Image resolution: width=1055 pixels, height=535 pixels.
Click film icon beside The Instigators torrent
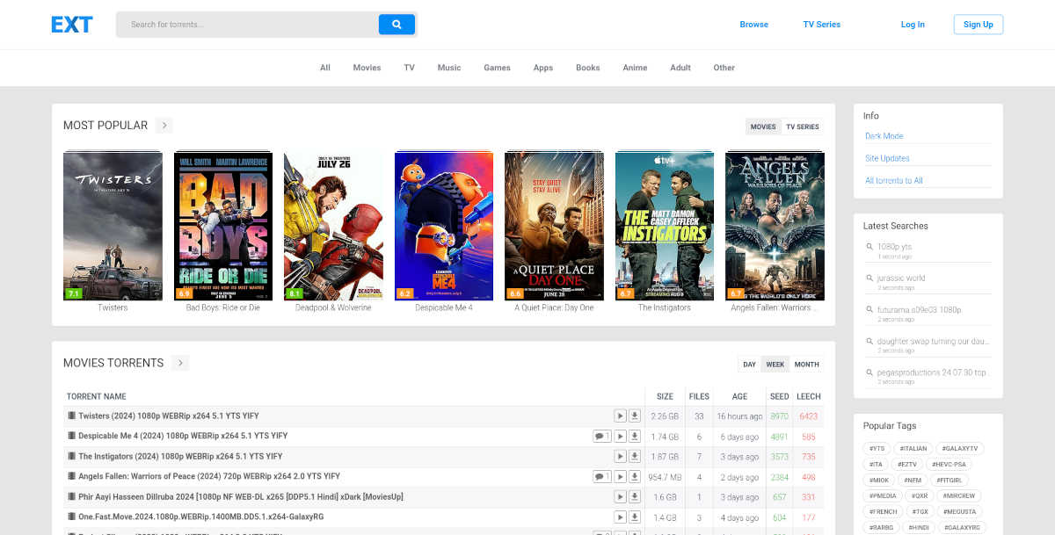click(x=71, y=457)
